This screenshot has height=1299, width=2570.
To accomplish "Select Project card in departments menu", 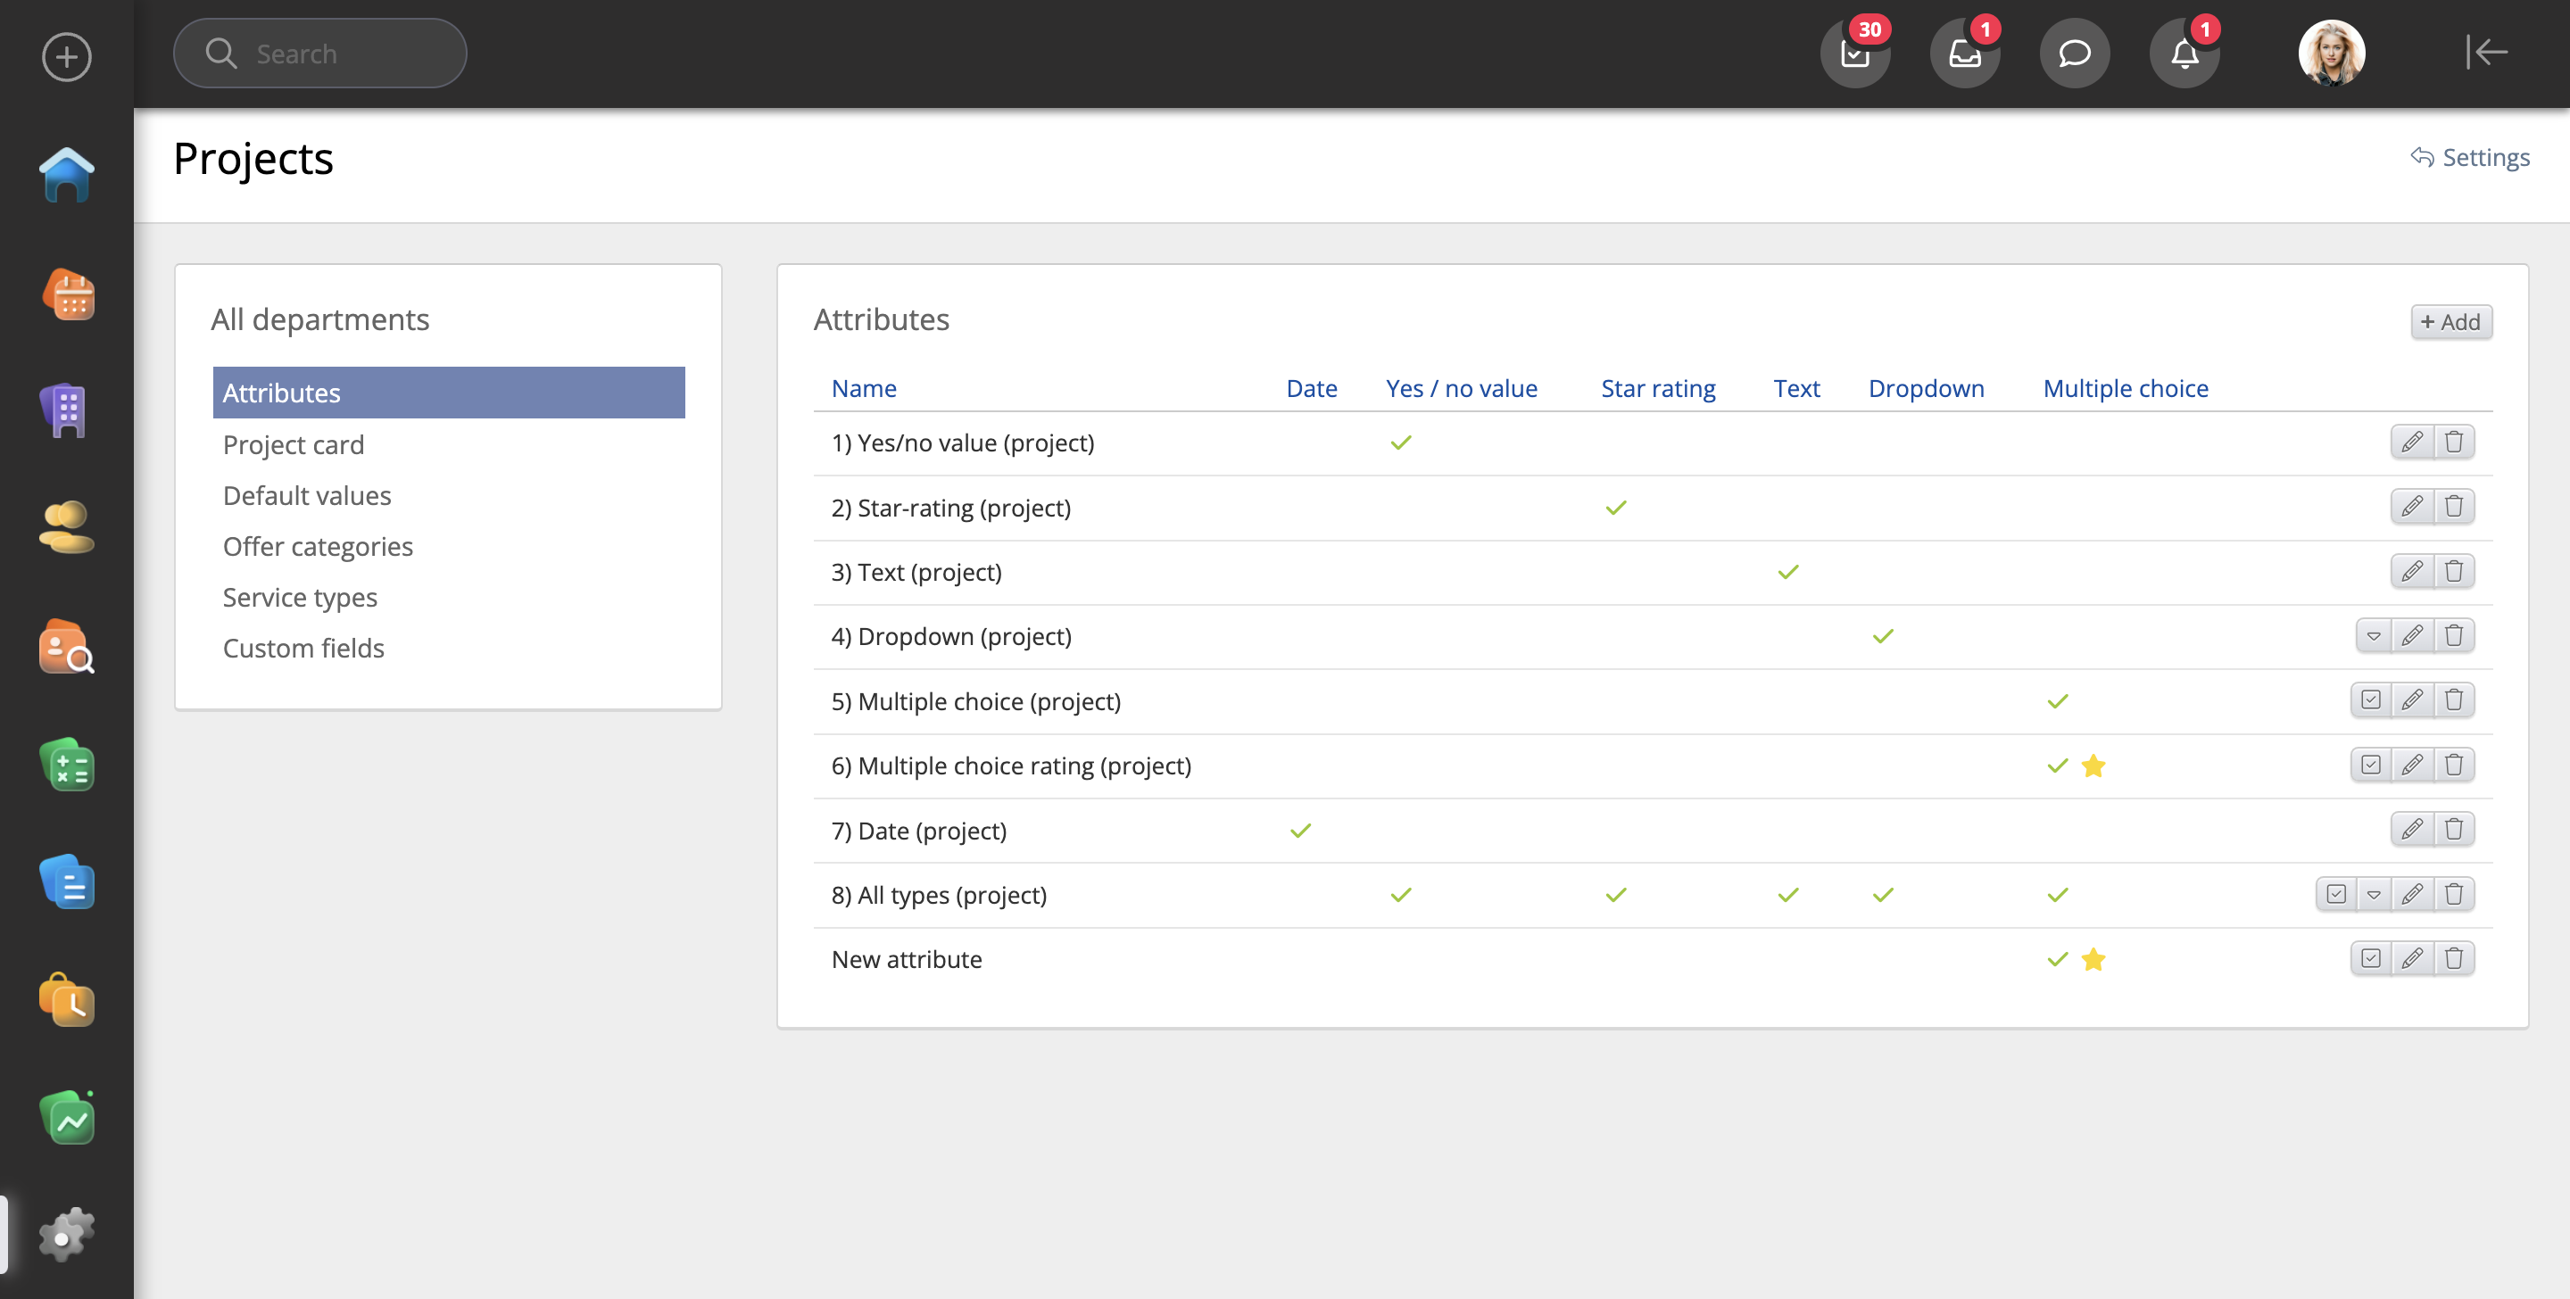I will click(x=294, y=445).
